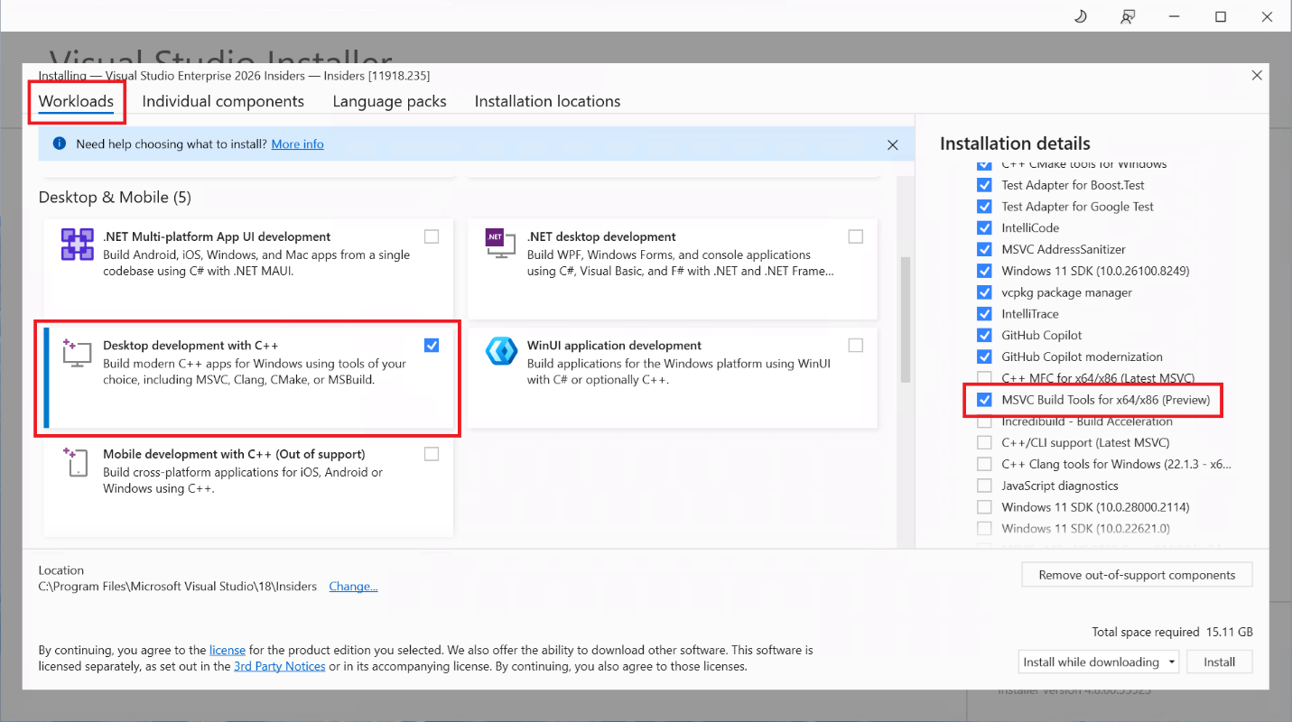
Task: Open the license link
Action: point(228,650)
